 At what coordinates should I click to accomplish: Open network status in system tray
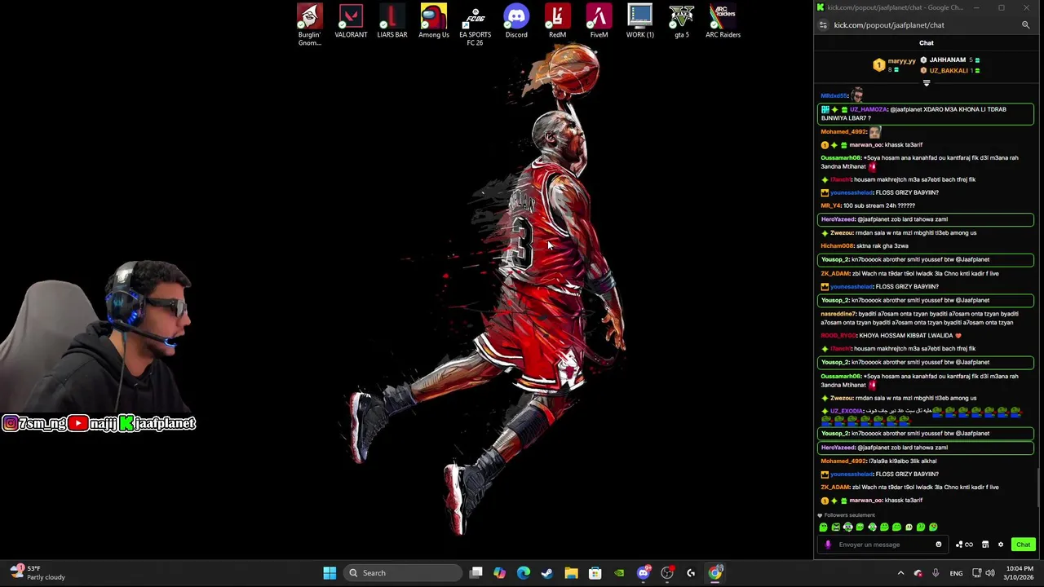click(x=976, y=573)
